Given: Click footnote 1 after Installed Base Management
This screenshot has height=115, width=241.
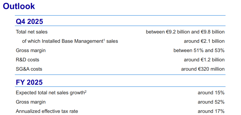Looking at the screenshot, I should [x=104, y=40].
